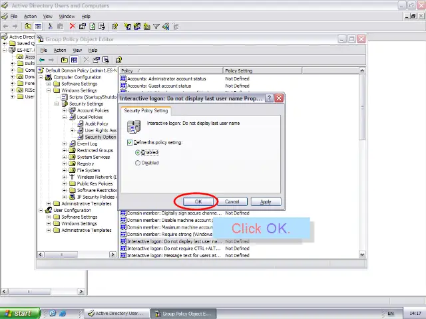The height and width of the screenshot is (319, 426).
Task: Click Create new organizational unit icon
Action: click(146, 27)
